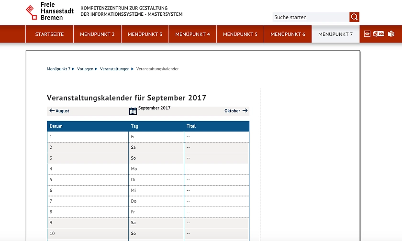This screenshot has height=241, width=402.
Task: Click the page heading 'Veranstaltungskalender für September 2017'
Action: coord(126,98)
